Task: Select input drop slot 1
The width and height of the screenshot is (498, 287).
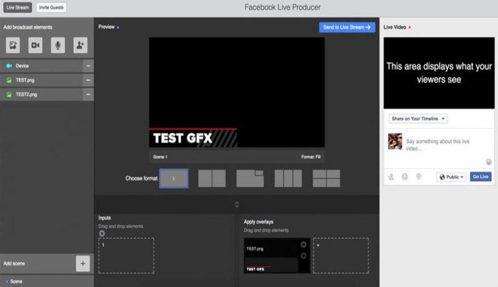Action: point(126,256)
